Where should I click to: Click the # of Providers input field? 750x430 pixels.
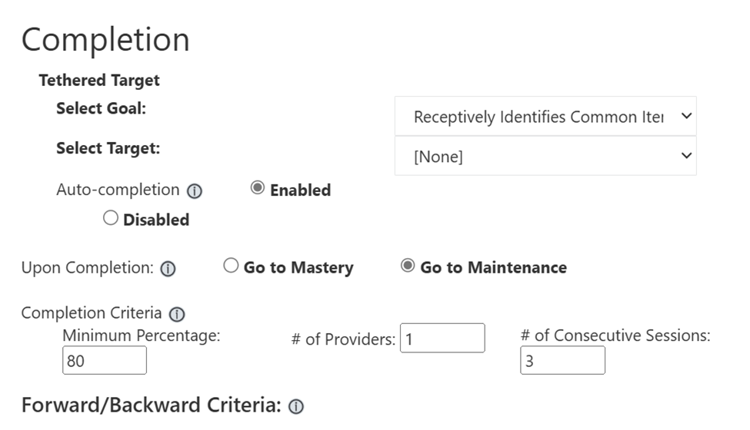click(442, 338)
